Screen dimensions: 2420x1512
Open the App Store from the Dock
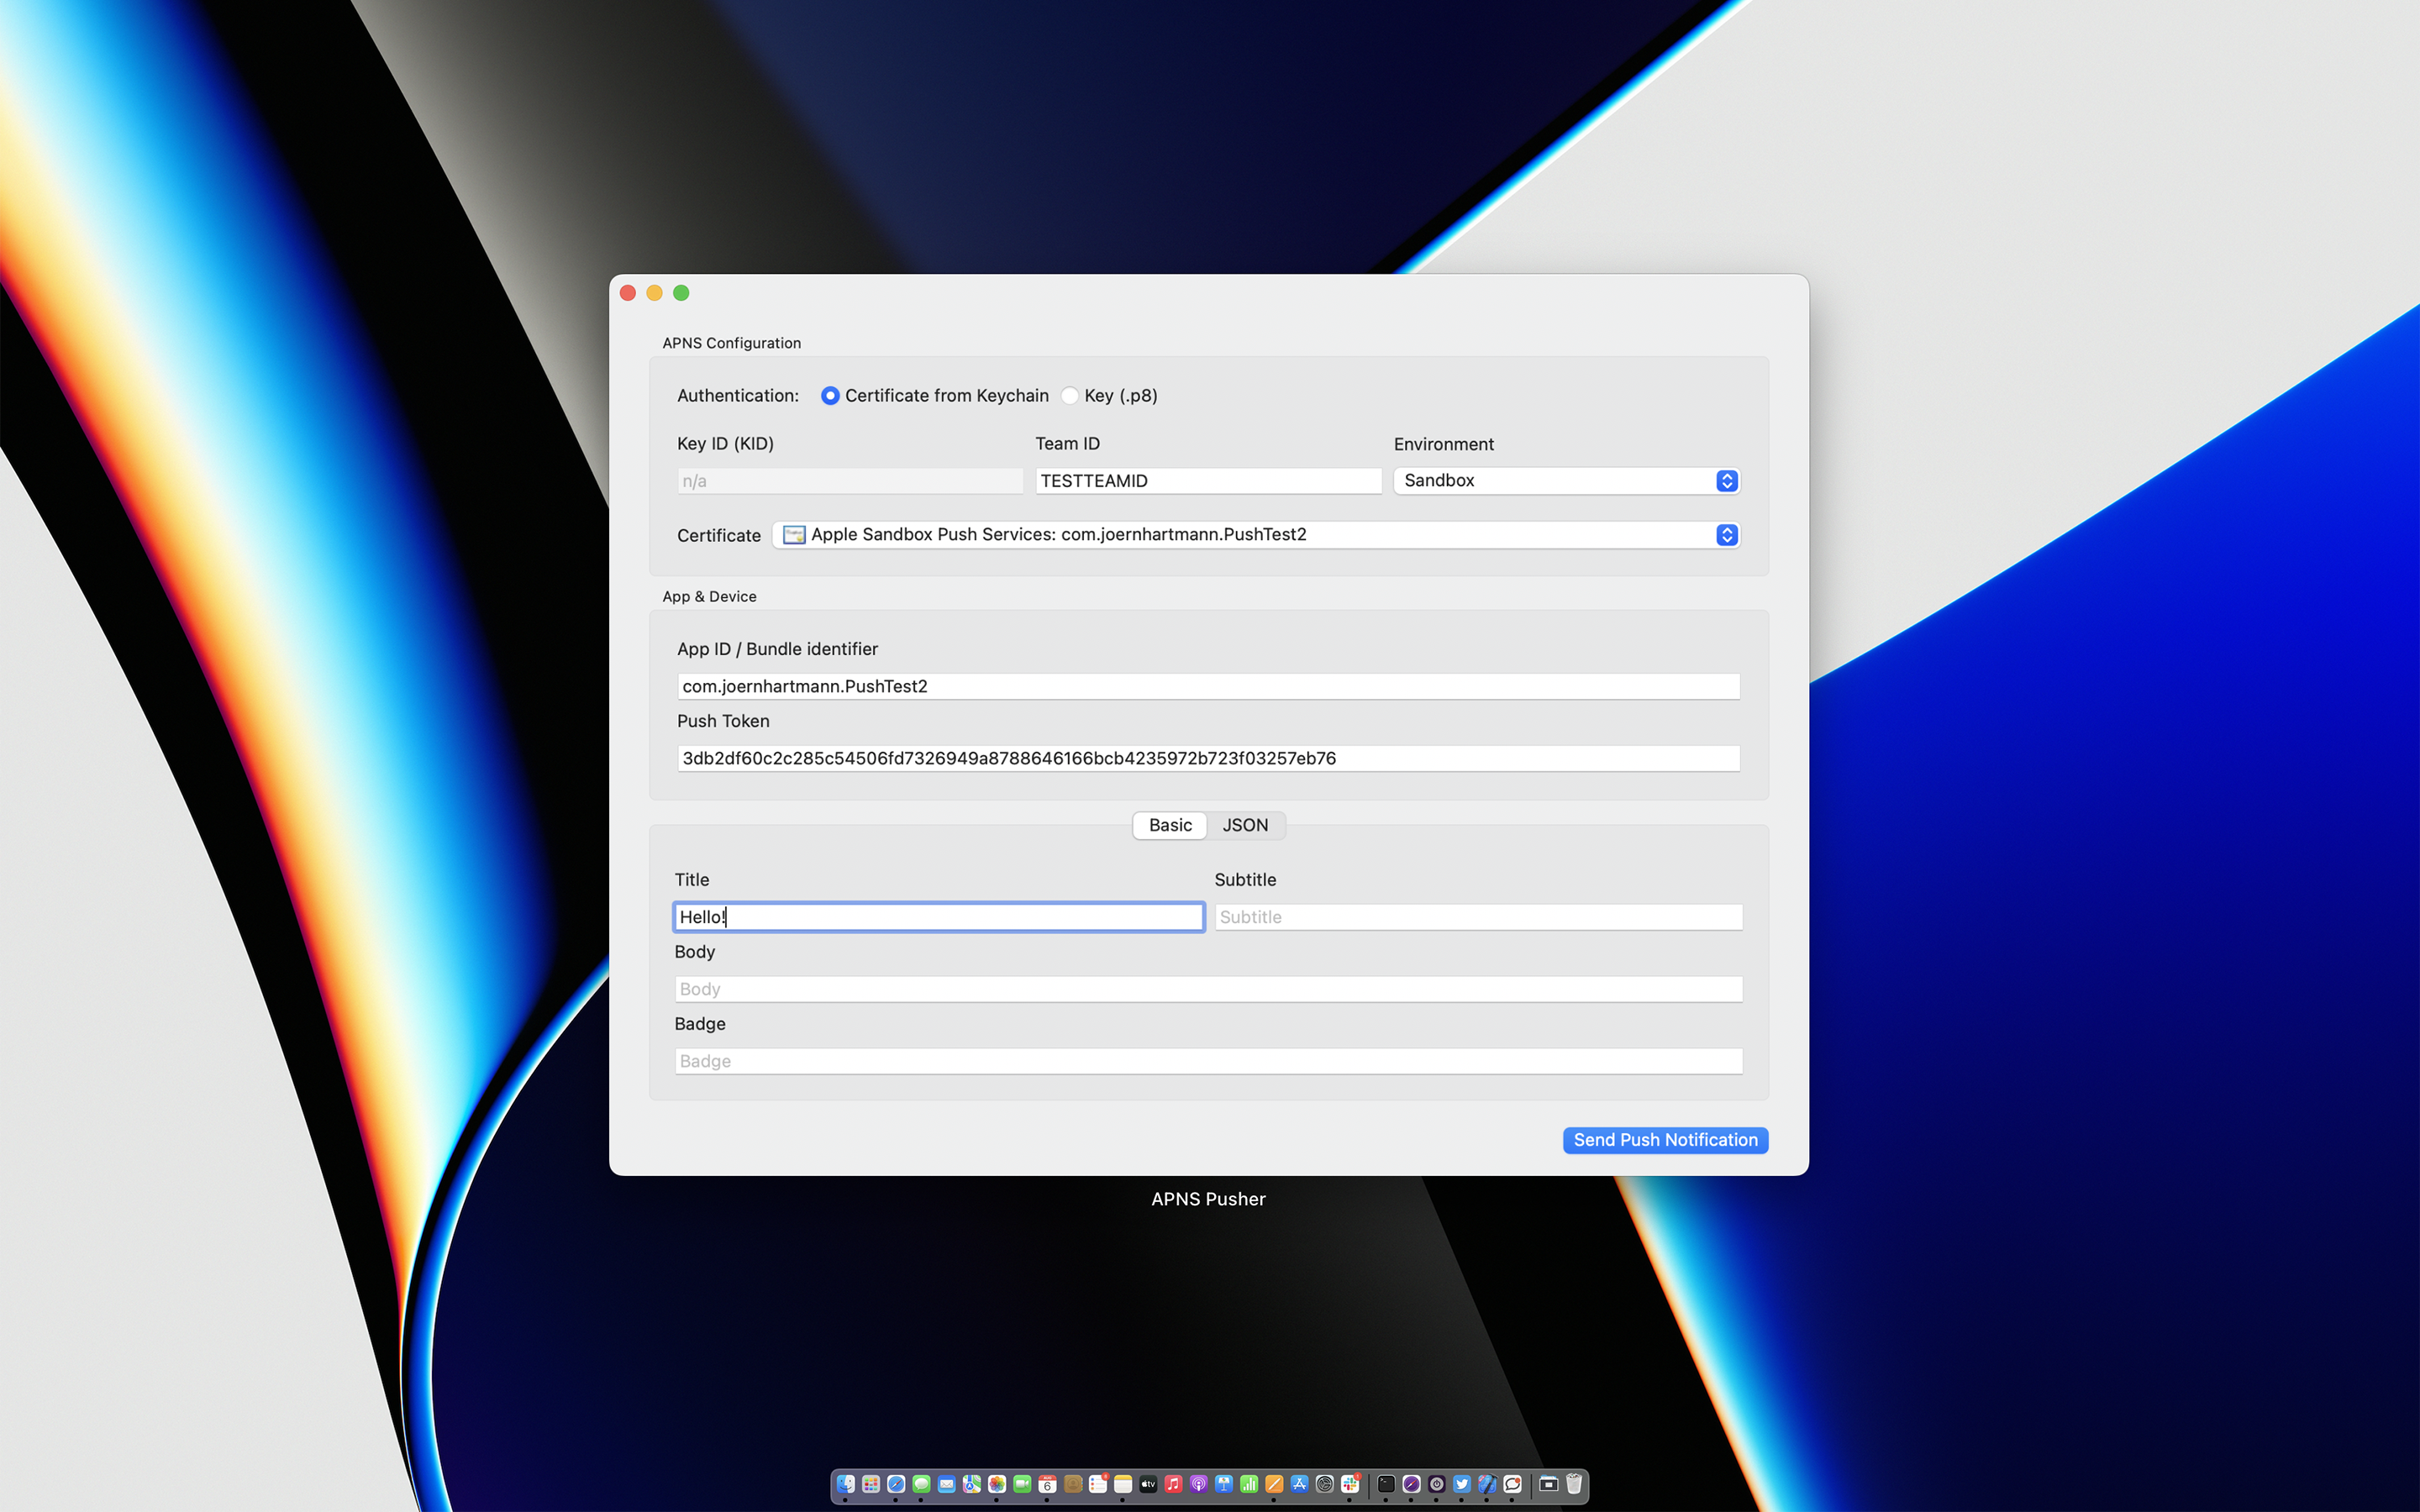(x=1300, y=1484)
